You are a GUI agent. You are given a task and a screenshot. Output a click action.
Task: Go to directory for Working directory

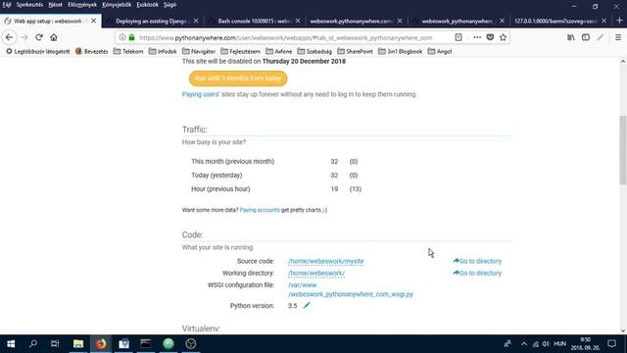tap(477, 273)
